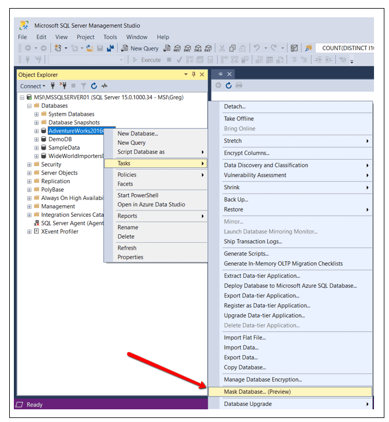Close the document tab with X
Viewport: 389px width, 422px height.
coord(229,74)
